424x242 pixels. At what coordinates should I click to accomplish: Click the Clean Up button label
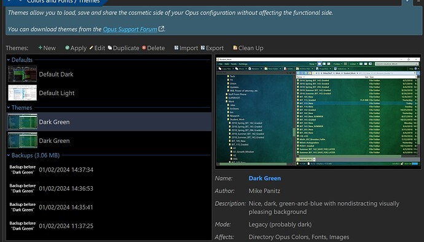[251, 48]
